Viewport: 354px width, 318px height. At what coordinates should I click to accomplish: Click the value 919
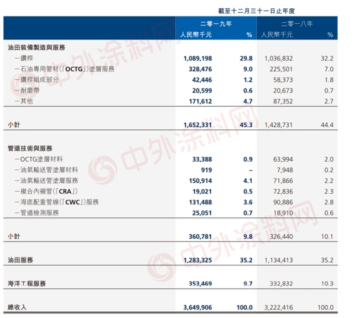(x=206, y=170)
